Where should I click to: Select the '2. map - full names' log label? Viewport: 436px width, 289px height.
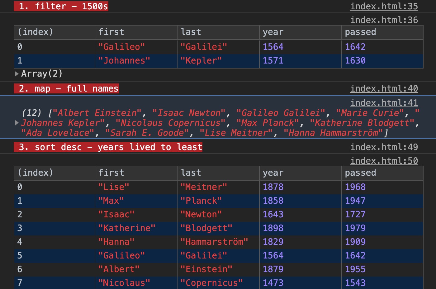66,88
